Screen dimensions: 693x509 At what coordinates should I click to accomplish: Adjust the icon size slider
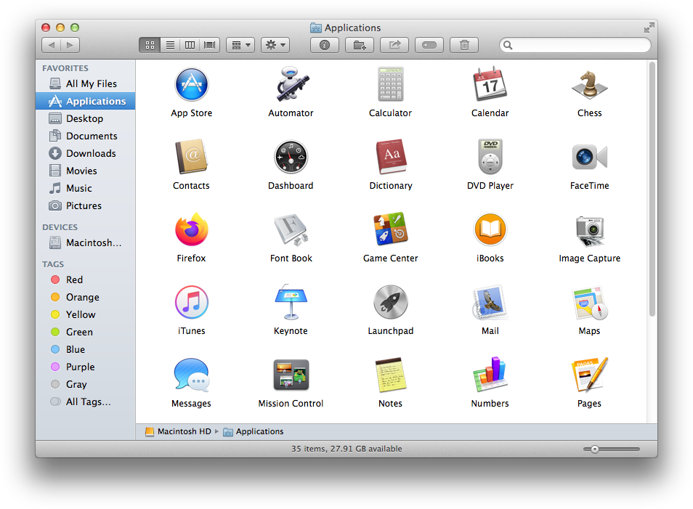point(595,449)
